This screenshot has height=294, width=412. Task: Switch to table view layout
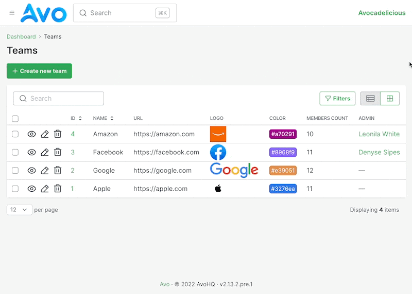[370, 98]
